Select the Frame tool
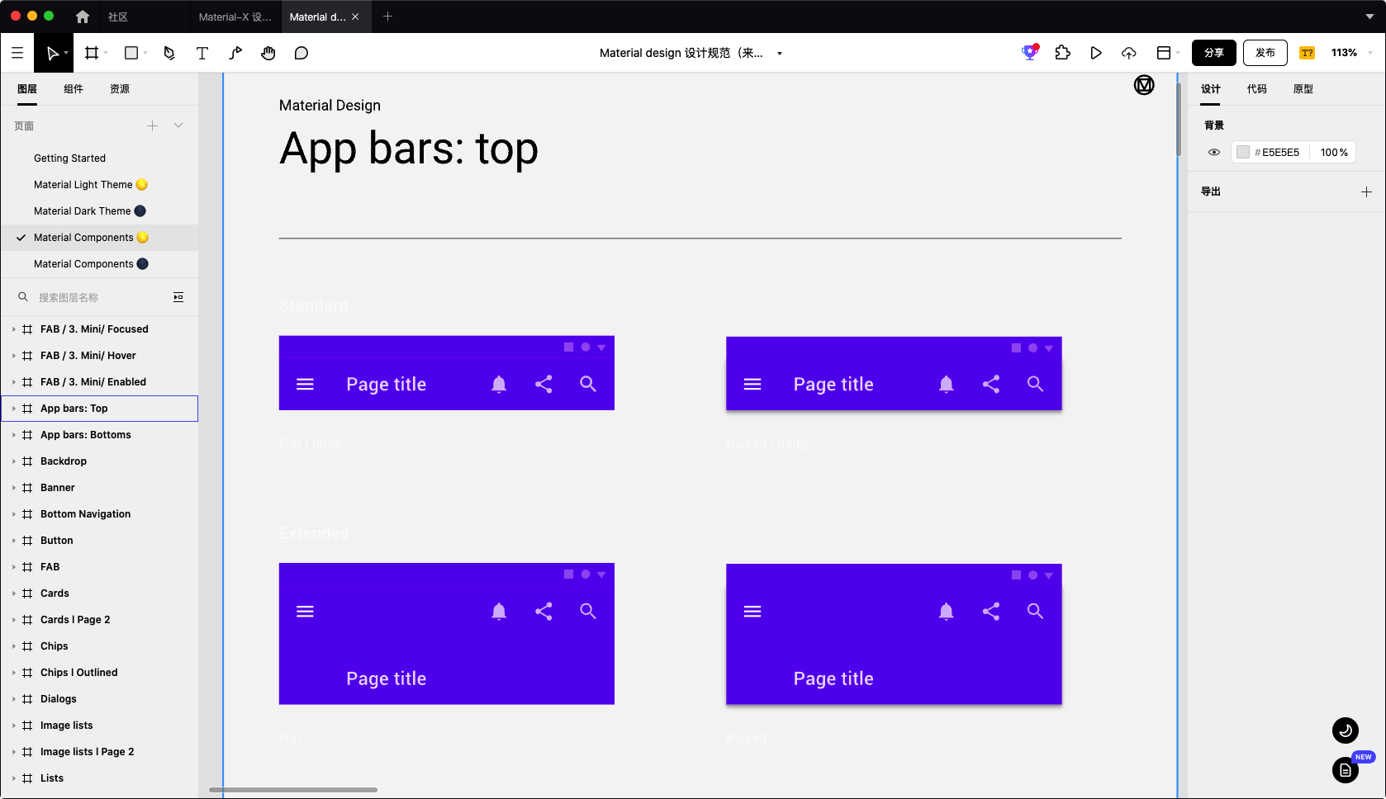The width and height of the screenshot is (1386, 799). [x=92, y=53]
